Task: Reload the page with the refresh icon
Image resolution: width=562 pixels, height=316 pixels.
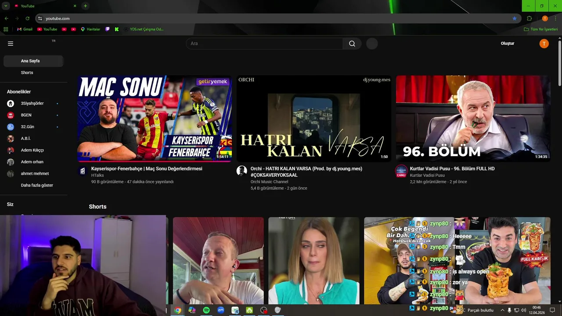Action: point(27,18)
